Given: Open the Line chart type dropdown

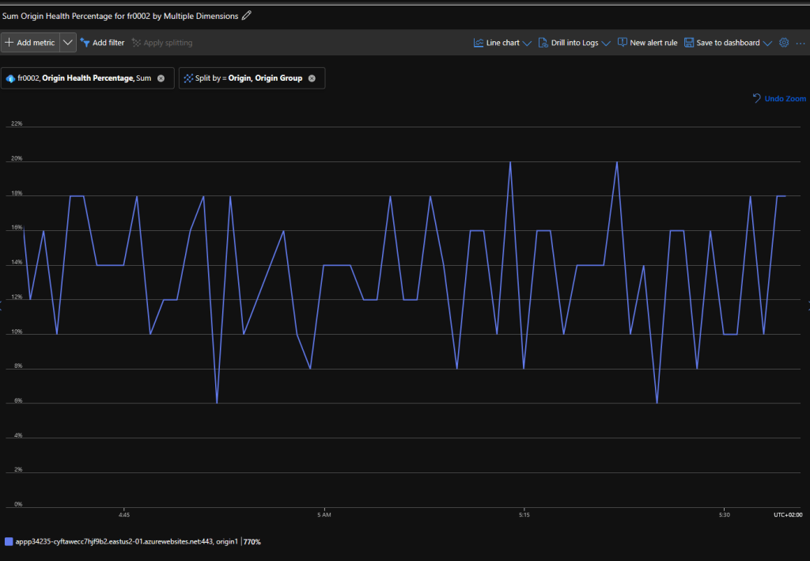Looking at the screenshot, I should click(x=502, y=43).
